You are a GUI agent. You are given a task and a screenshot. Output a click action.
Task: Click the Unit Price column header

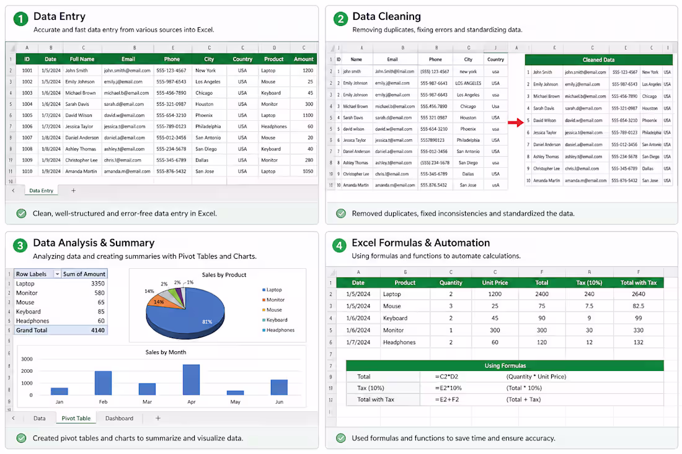[x=495, y=283]
